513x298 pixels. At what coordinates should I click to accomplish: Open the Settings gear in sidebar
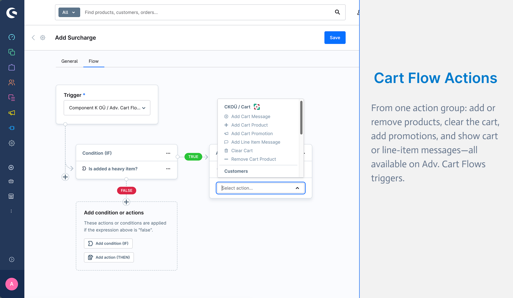coord(12,143)
